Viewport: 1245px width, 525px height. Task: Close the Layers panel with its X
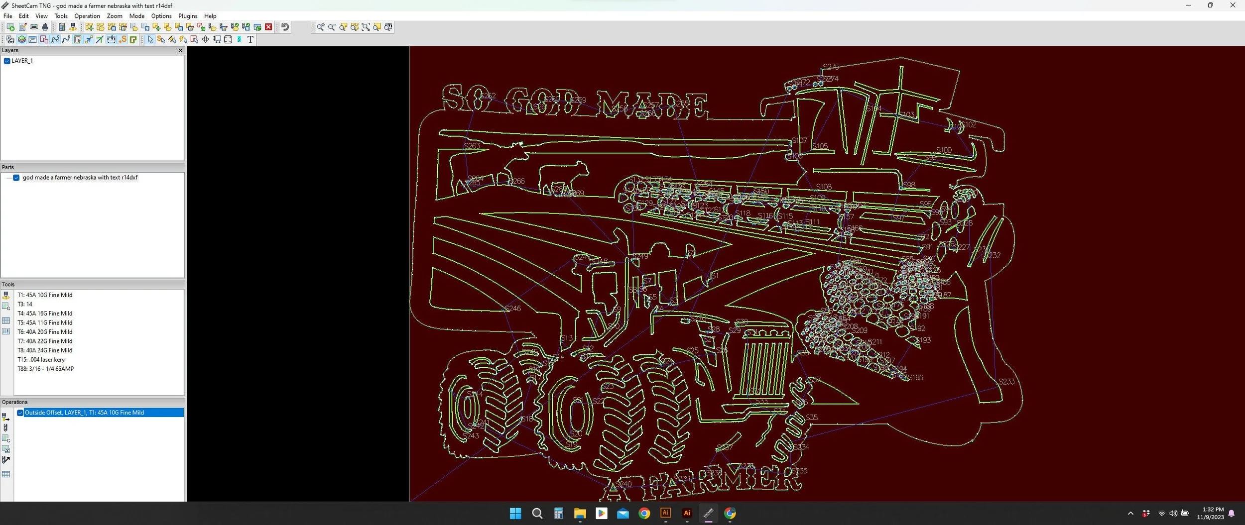tap(180, 50)
